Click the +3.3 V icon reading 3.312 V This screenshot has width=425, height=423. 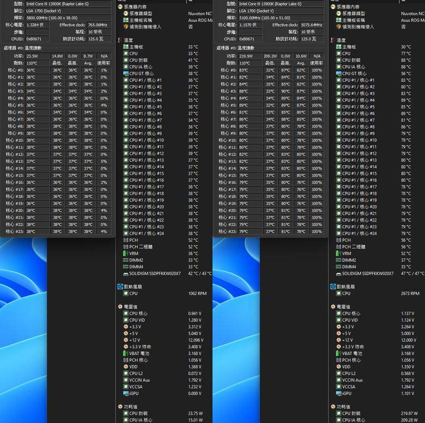pyautogui.click(x=126, y=327)
